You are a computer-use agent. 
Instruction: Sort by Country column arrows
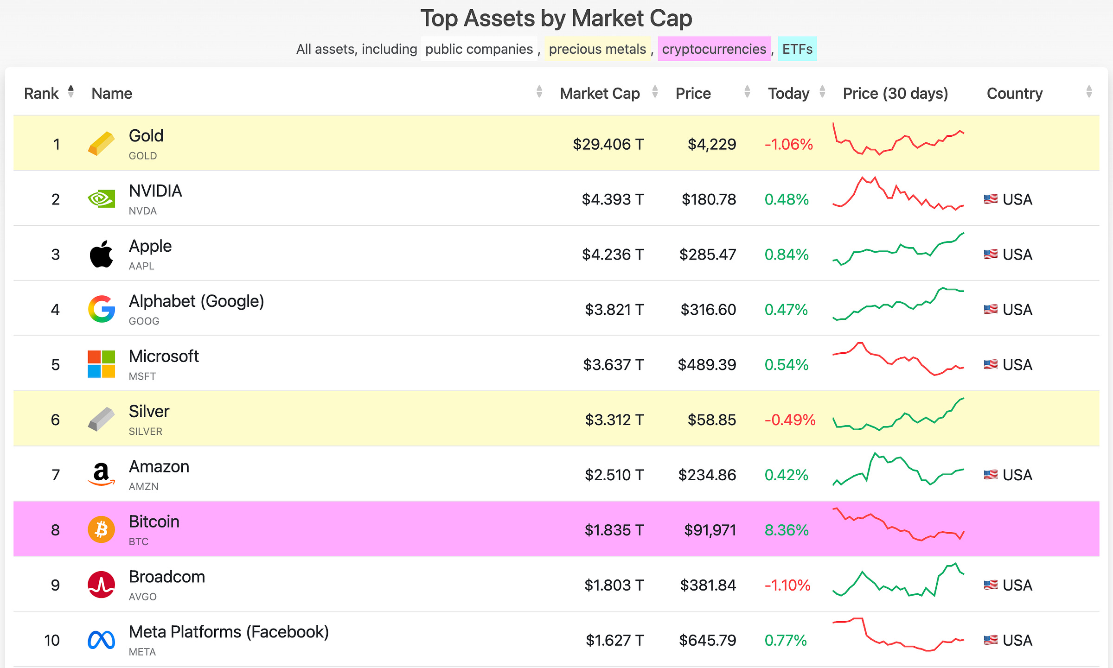[1089, 92]
